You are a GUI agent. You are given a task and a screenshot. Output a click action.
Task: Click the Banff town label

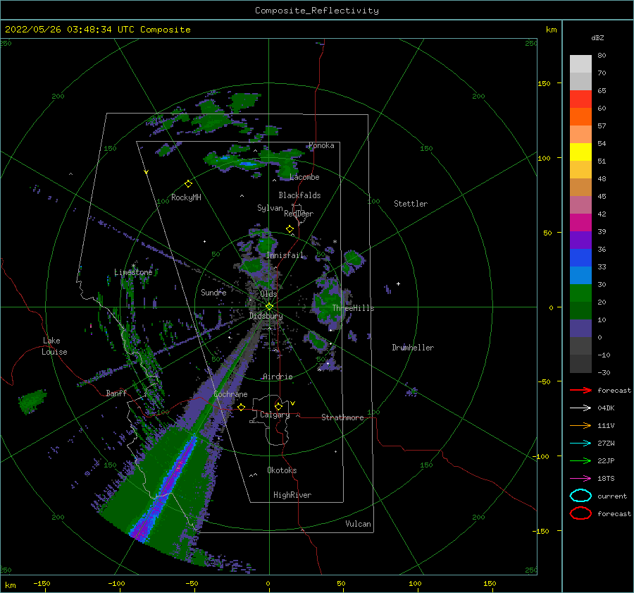coord(116,393)
